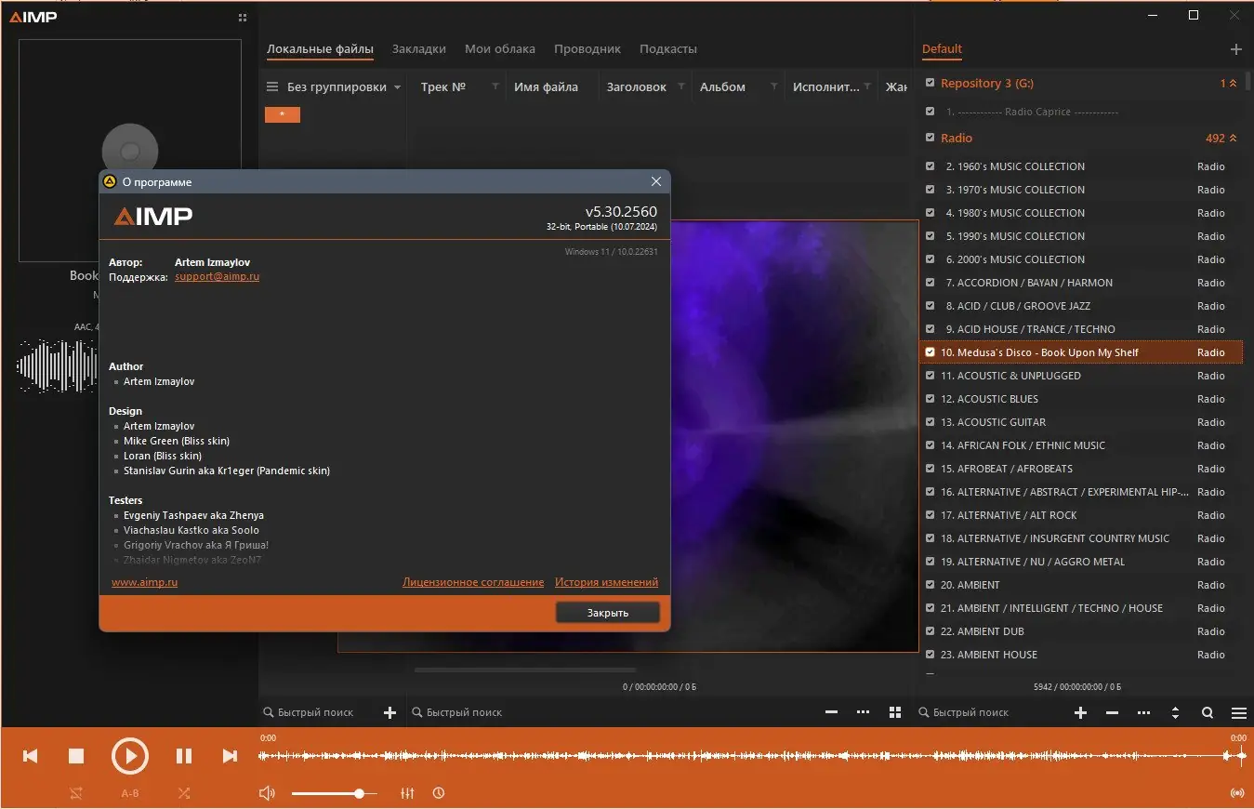This screenshot has height=809, width=1254.
Task: Switch to the Мои облака tab
Action: coord(500,49)
